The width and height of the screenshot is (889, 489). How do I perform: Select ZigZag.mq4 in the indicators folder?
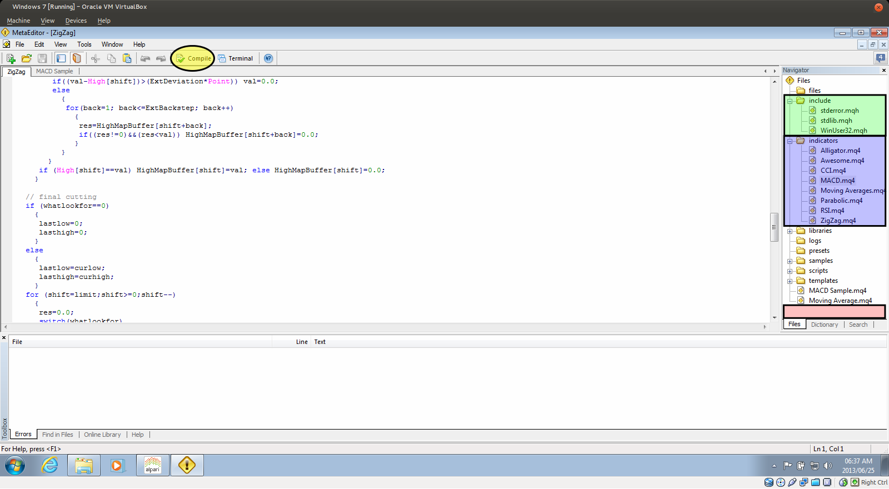pyautogui.click(x=838, y=221)
